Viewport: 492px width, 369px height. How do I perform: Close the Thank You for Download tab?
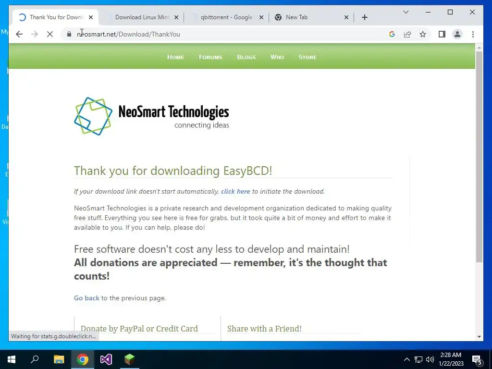pyautogui.click(x=91, y=17)
